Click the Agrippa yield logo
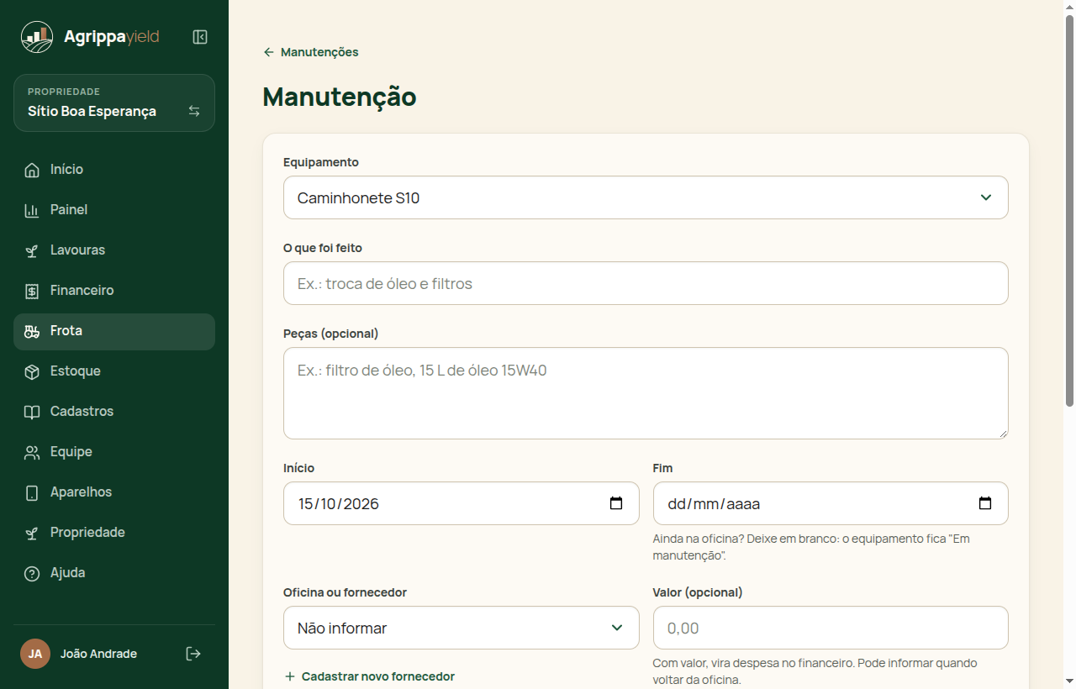The image size is (1076, 689). tap(90, 37)
